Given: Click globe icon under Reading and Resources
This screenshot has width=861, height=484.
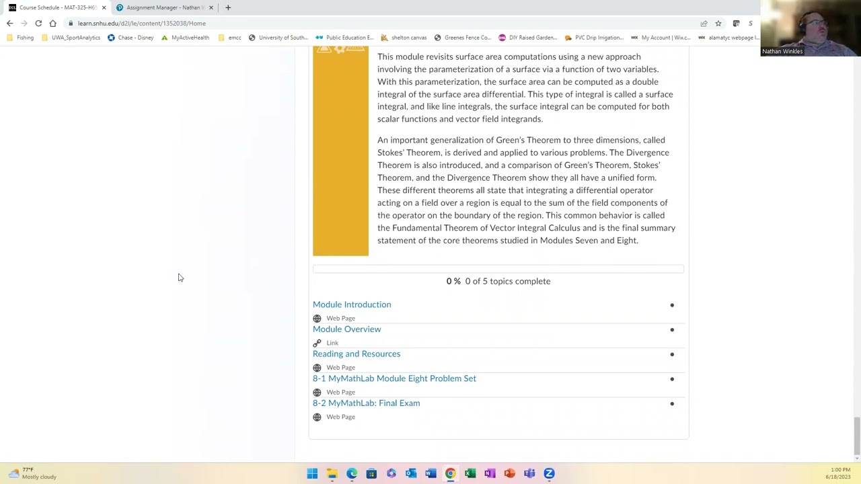Looking at the screenshot, I should click(317, 368).
